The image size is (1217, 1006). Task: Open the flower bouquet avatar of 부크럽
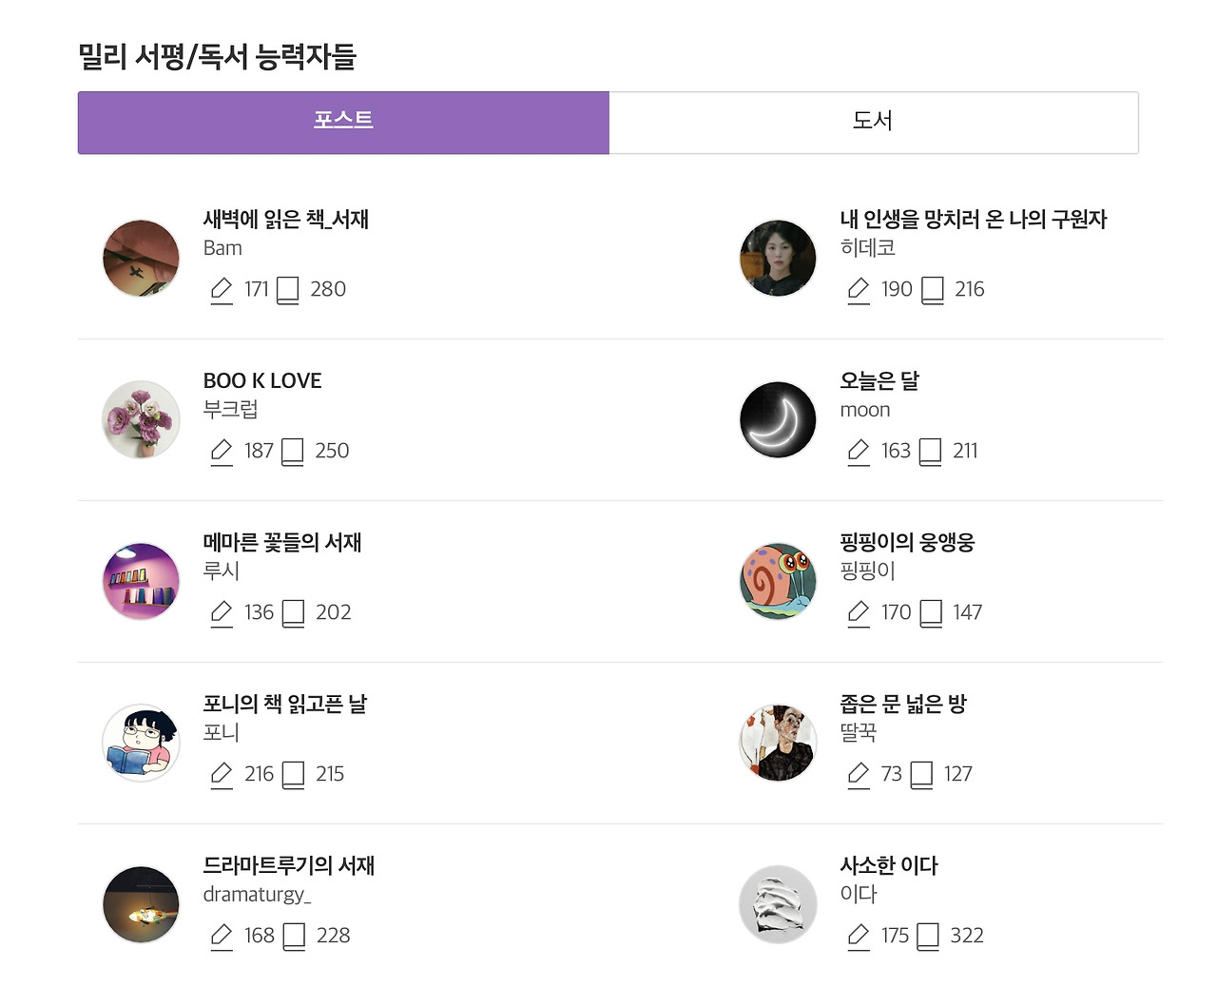[x=141, y=419]
